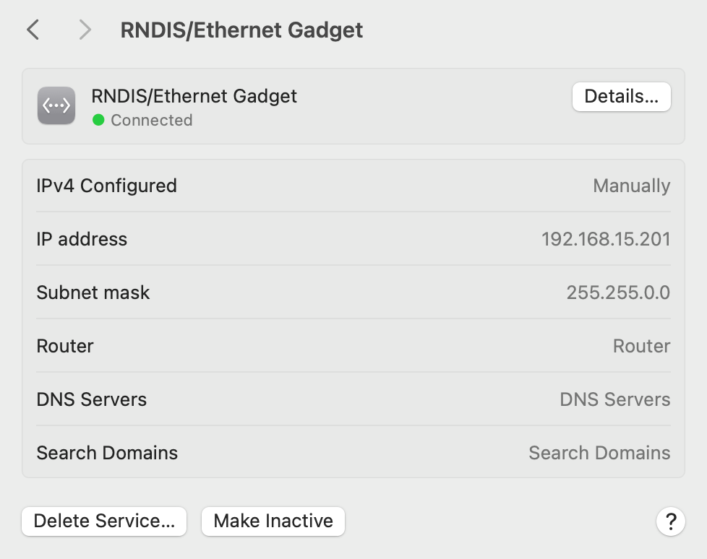Viewport: 707px width, 559px height.
Task: Click the DNS Servers entry field
Action: pyautogui.click(x=614, y=399)
